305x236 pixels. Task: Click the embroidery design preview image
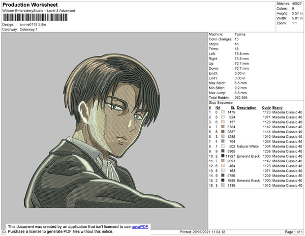(105, 131)
